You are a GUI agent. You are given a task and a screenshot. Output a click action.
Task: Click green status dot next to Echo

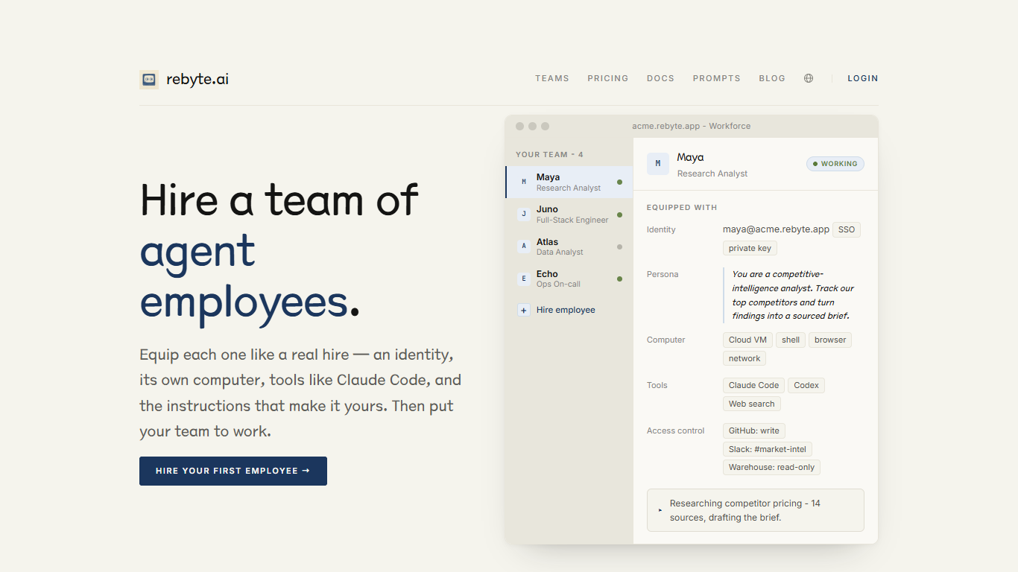[x=619, y=279]
